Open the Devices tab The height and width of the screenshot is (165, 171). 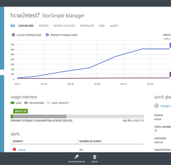pos(44,26)
